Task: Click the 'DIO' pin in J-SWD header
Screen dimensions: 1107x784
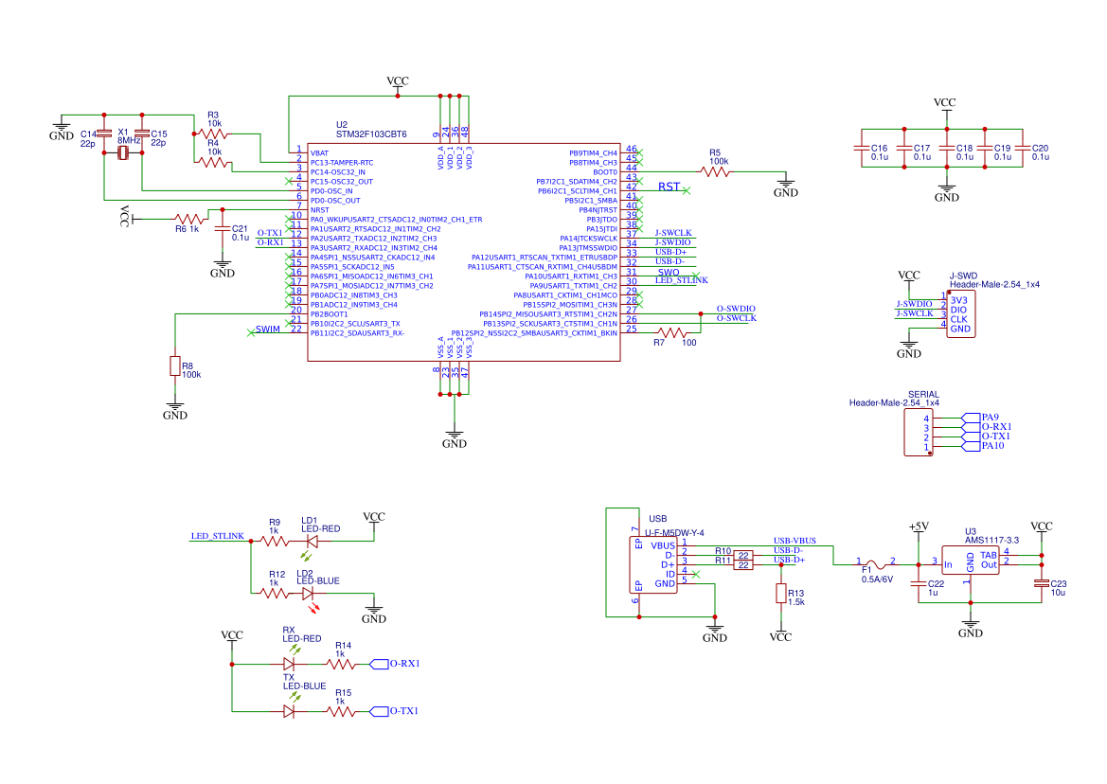Action: 958,310
